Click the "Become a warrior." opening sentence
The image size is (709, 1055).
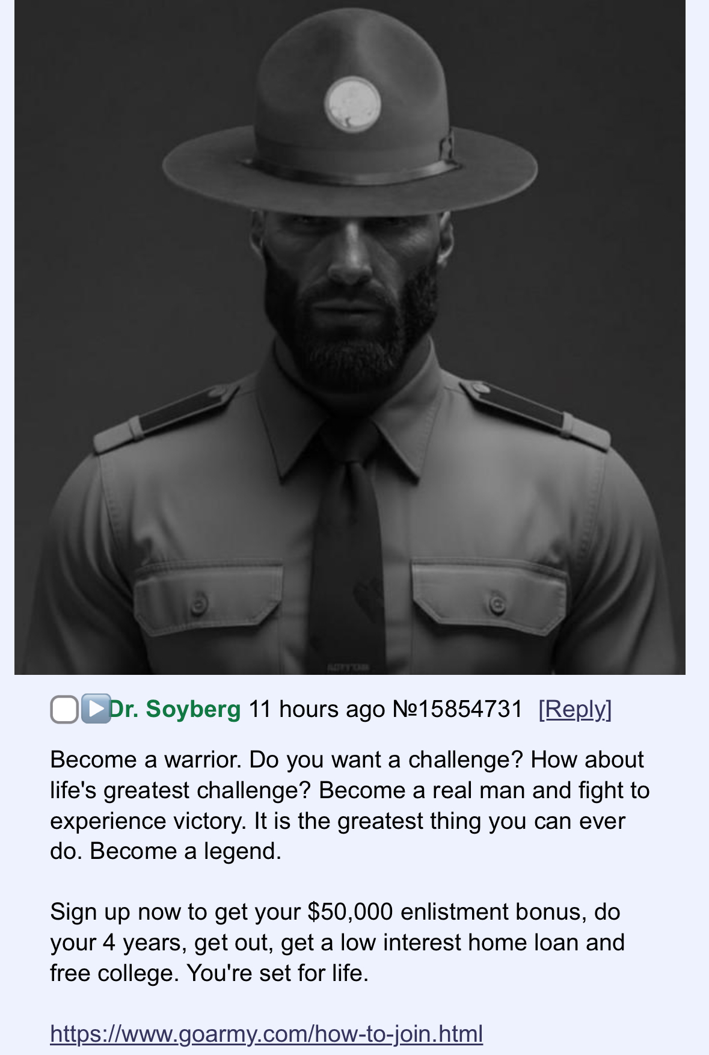coord(146,760)
